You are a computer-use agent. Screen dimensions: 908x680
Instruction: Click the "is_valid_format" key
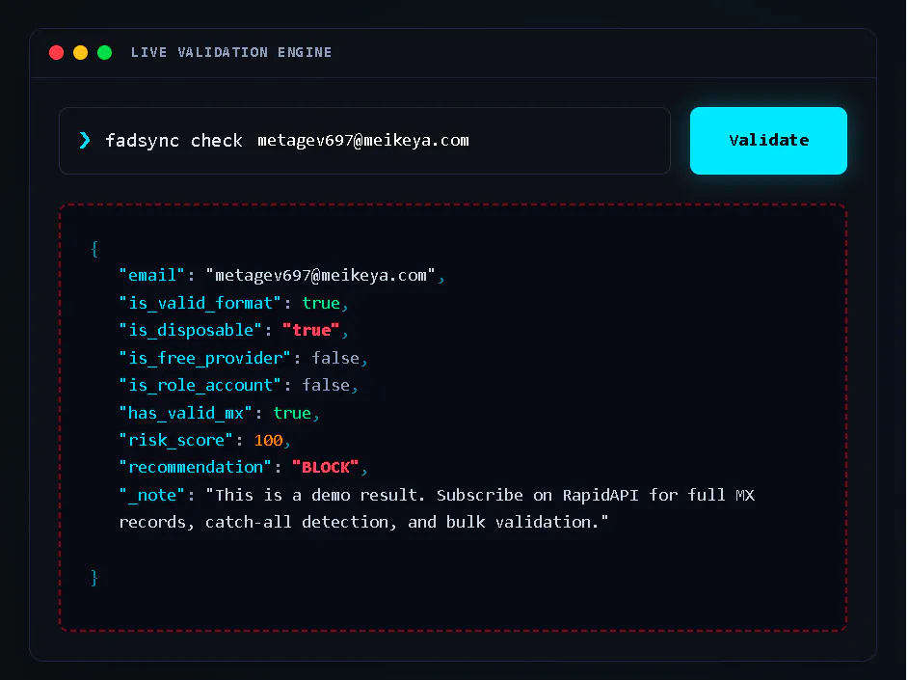[200, 303]
